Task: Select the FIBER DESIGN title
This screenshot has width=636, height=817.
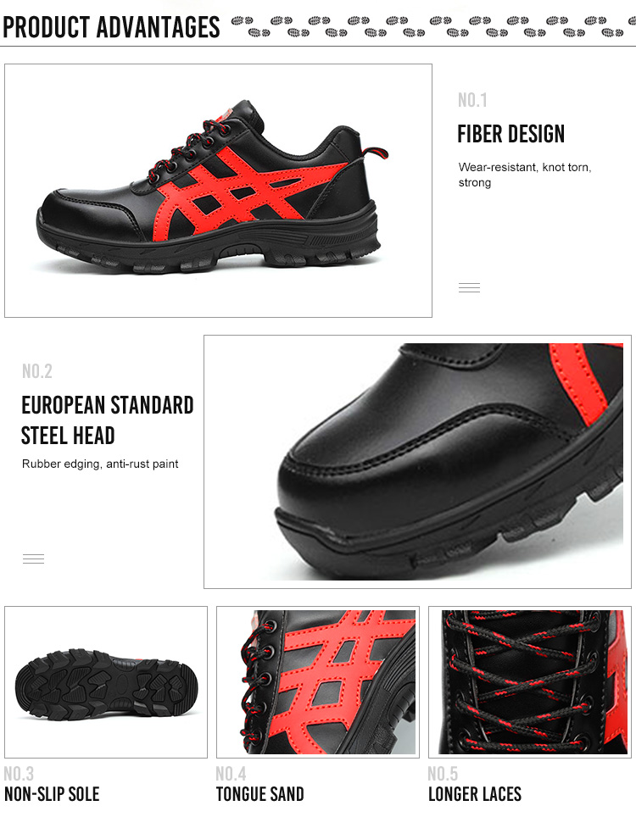Action: click(x=510, y=134)
